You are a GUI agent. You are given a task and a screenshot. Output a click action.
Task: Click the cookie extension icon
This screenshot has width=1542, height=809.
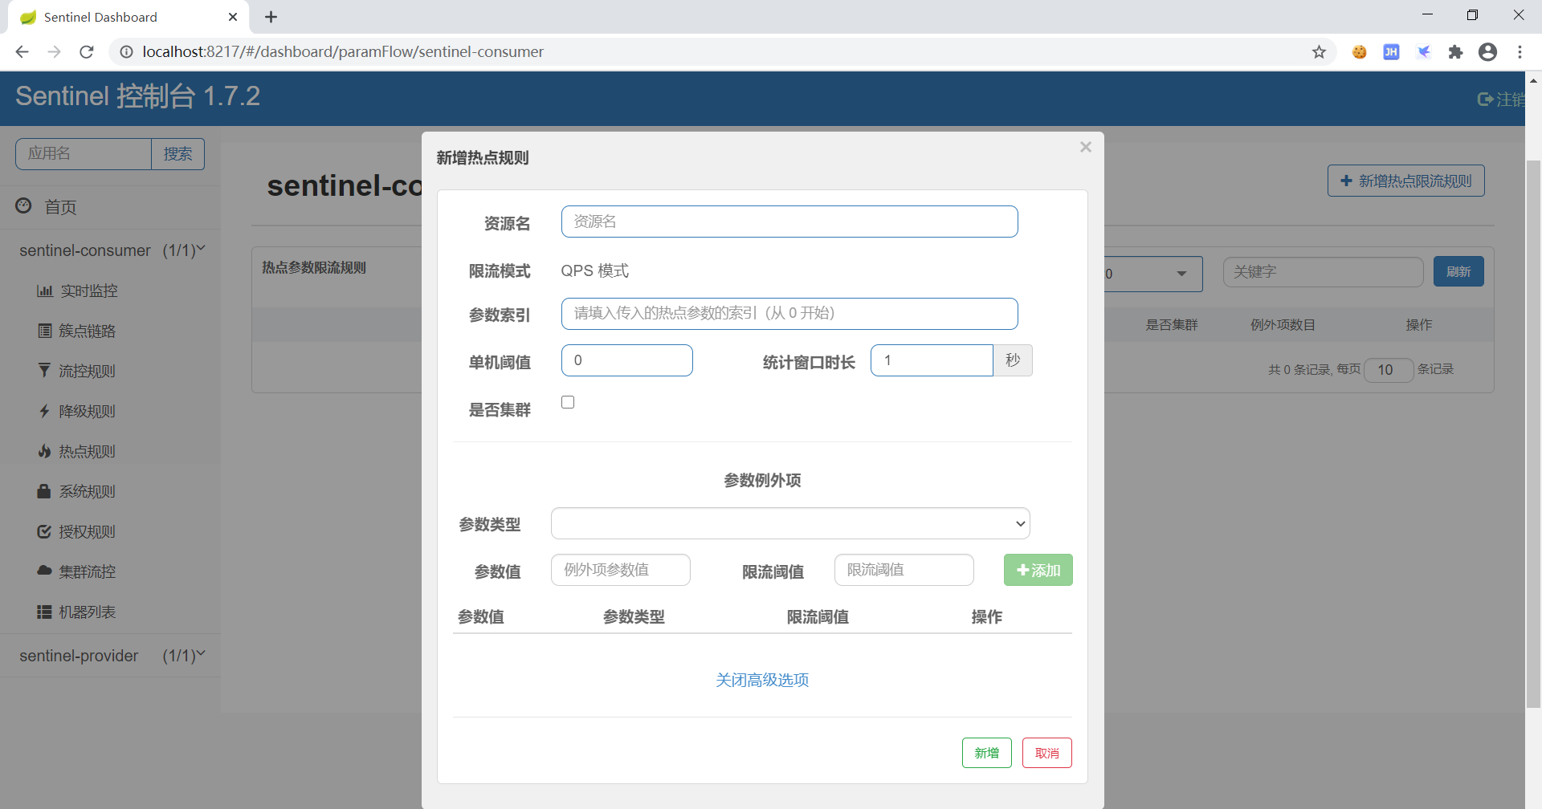pyautogui.click(x=1359, y=52)
